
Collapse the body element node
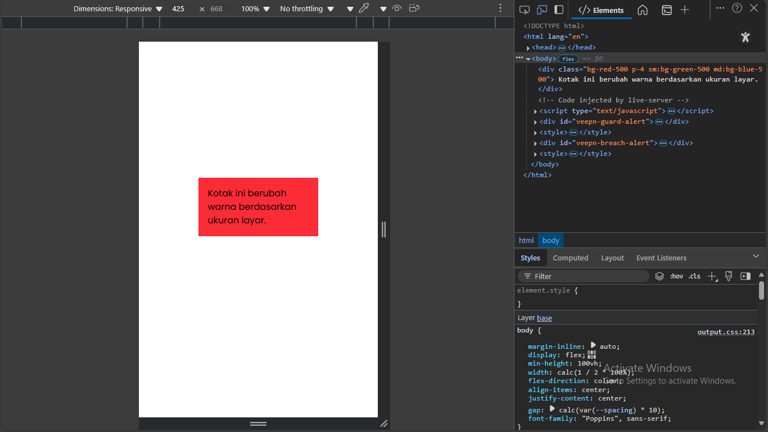tap(528, 58)
